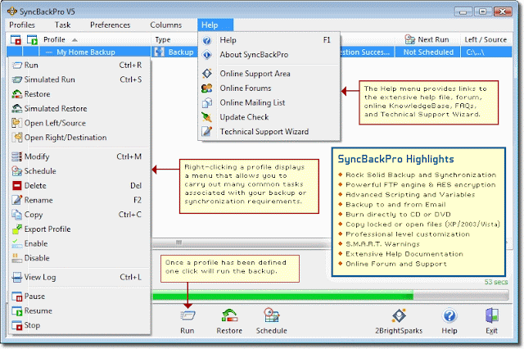This screenshot has height=349, width=524.
Task: Minimize the SyncBackPro window
Action: pos(463,11)
